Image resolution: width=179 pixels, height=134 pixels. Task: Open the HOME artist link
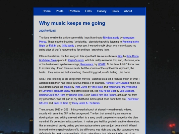[x=102, y=65]
